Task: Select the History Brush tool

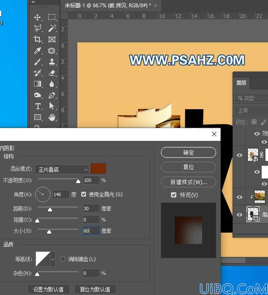Action: tap(38, 73)
